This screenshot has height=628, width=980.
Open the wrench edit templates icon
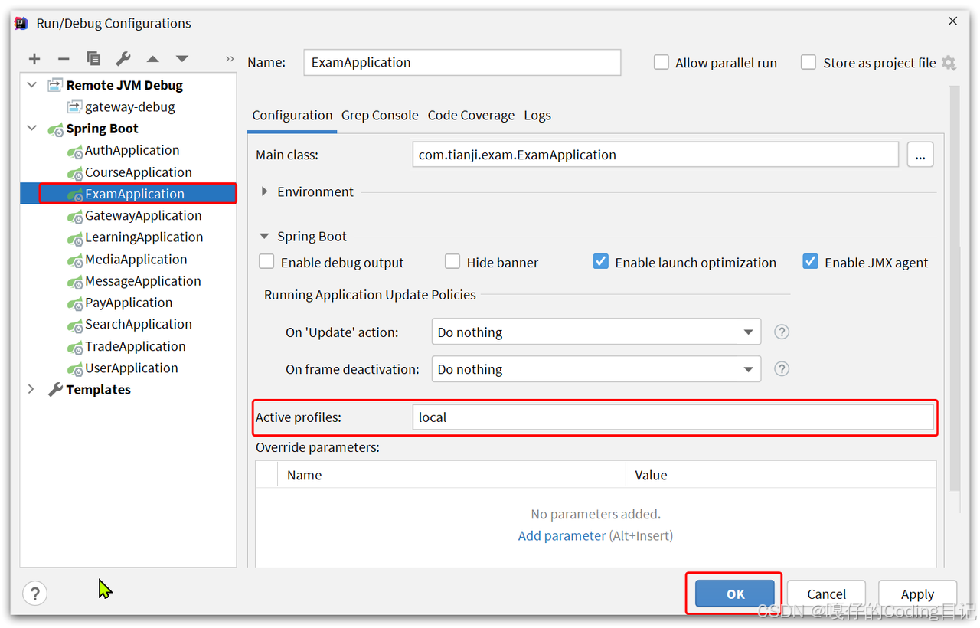click(x=122, y=59)
